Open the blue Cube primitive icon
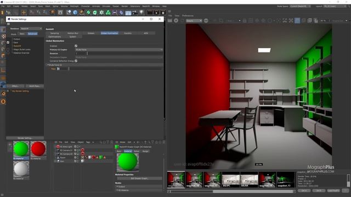 [76, 12]
